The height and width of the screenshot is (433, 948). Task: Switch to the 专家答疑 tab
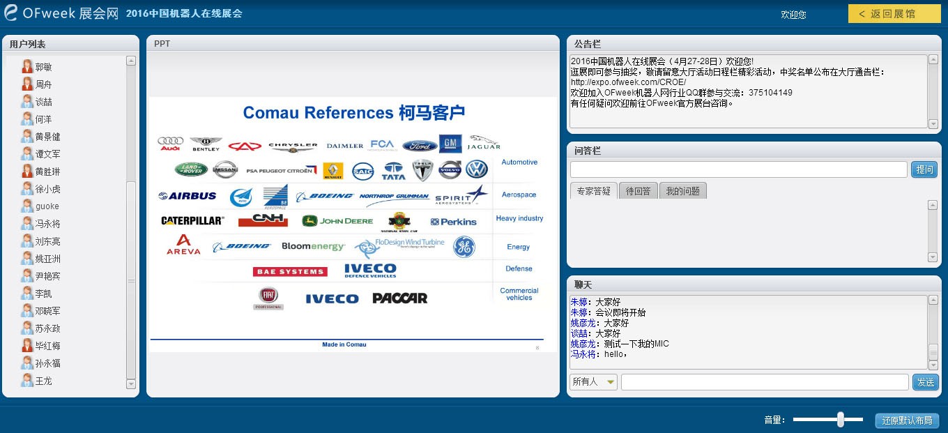click(593, 191)
